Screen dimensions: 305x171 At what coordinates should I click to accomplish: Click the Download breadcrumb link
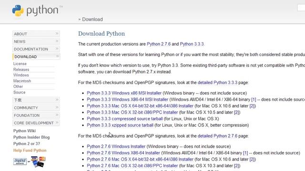point(92,19)
